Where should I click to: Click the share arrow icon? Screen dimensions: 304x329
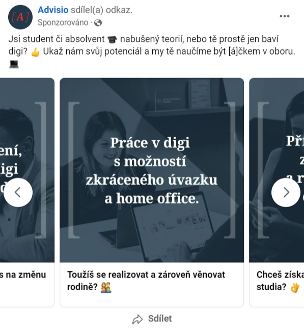(x=137, y=319)
